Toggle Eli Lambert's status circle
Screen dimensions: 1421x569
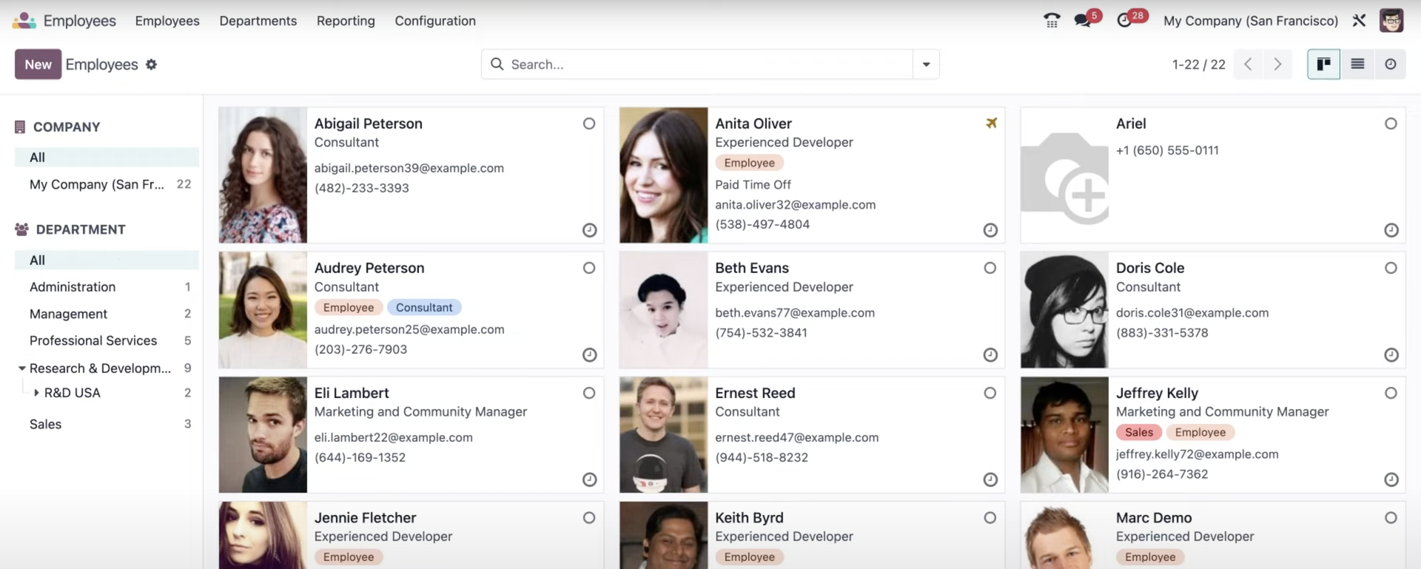(588, 393)
